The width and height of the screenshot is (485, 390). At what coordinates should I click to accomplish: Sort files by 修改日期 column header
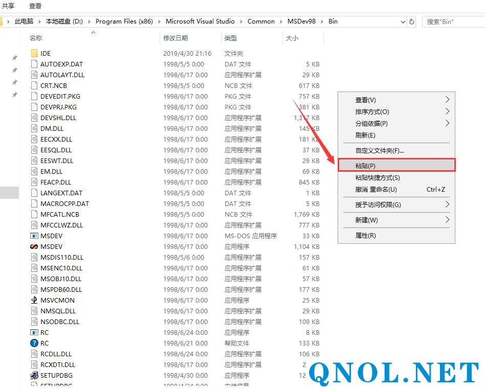tap(175, 38)
